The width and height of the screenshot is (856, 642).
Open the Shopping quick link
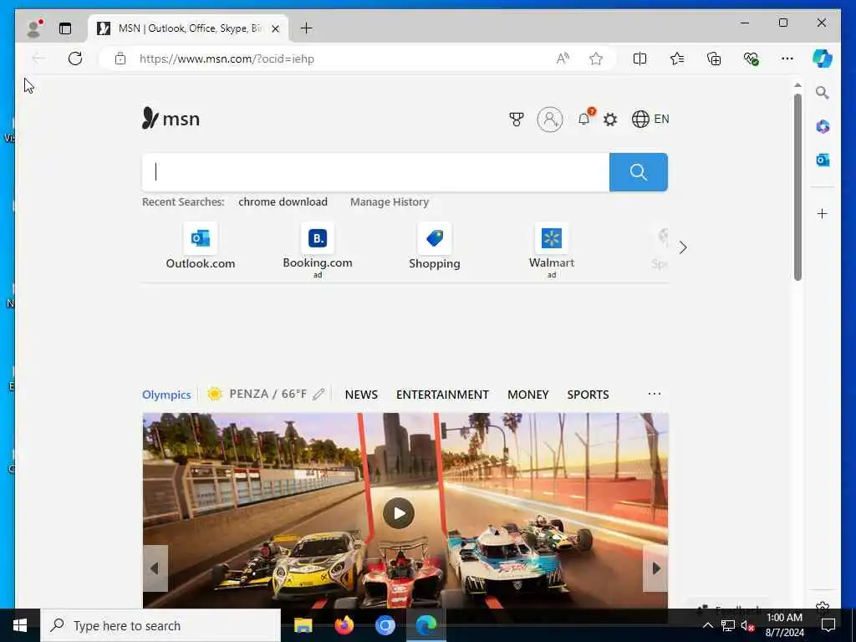click(x=435, y=247)
